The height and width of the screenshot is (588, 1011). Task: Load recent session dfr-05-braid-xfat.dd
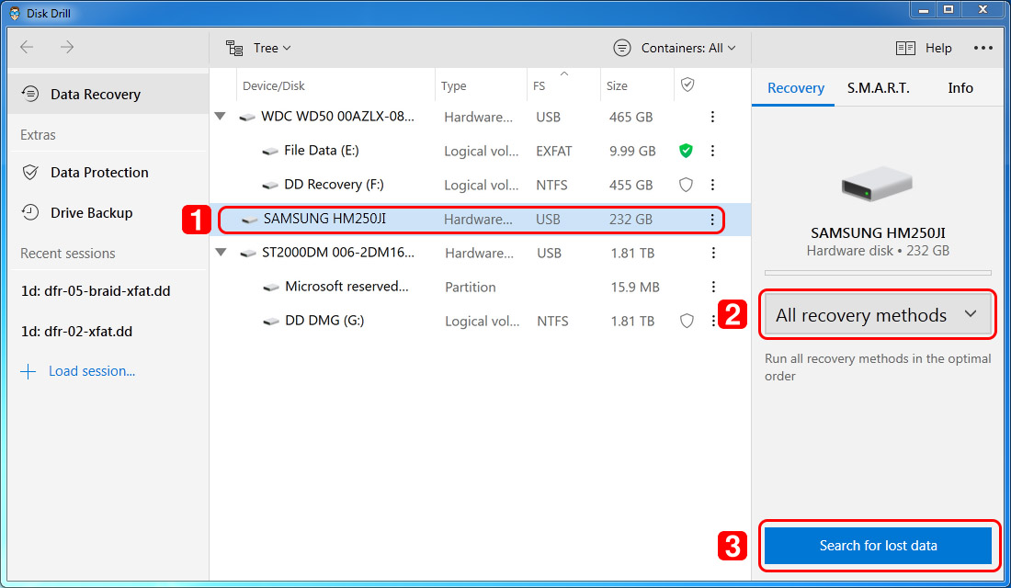(96, 290)
